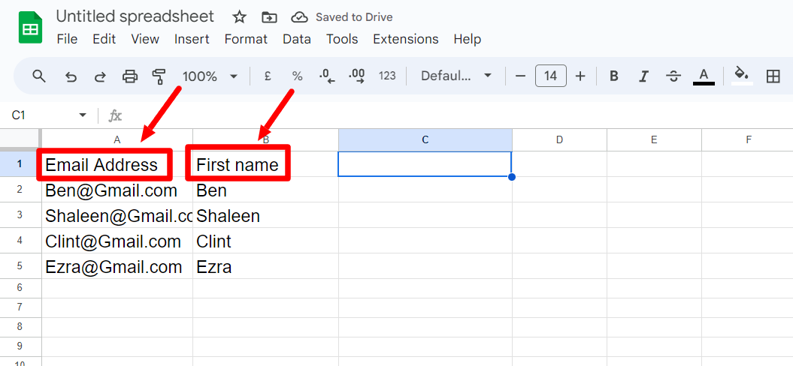793x366 pixels.
Task: Click the Move to folder icon
Action: (x=269, y=18)
